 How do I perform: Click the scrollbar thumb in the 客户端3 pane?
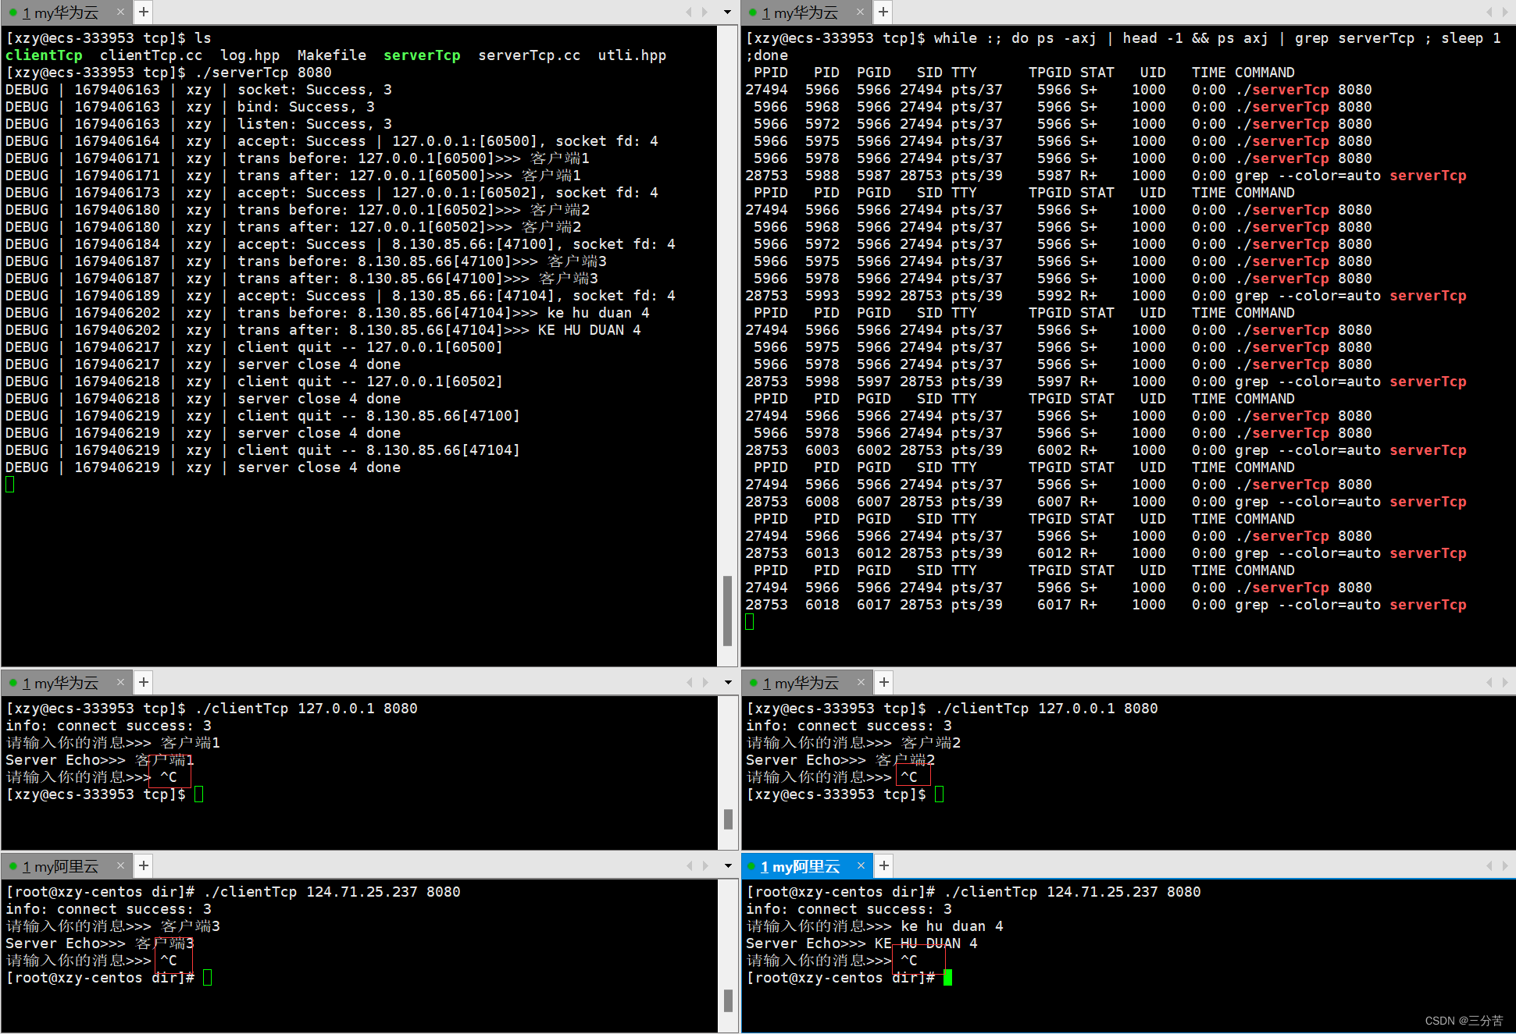pos(727,1000)
